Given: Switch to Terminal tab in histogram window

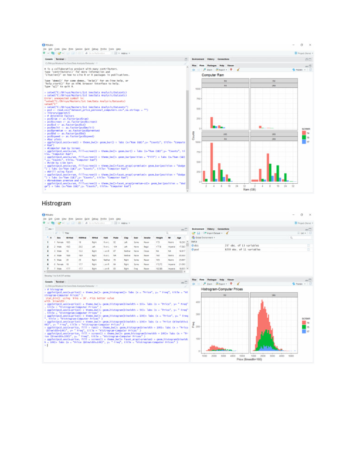Looking at the screenshot, I should point(60,282).
